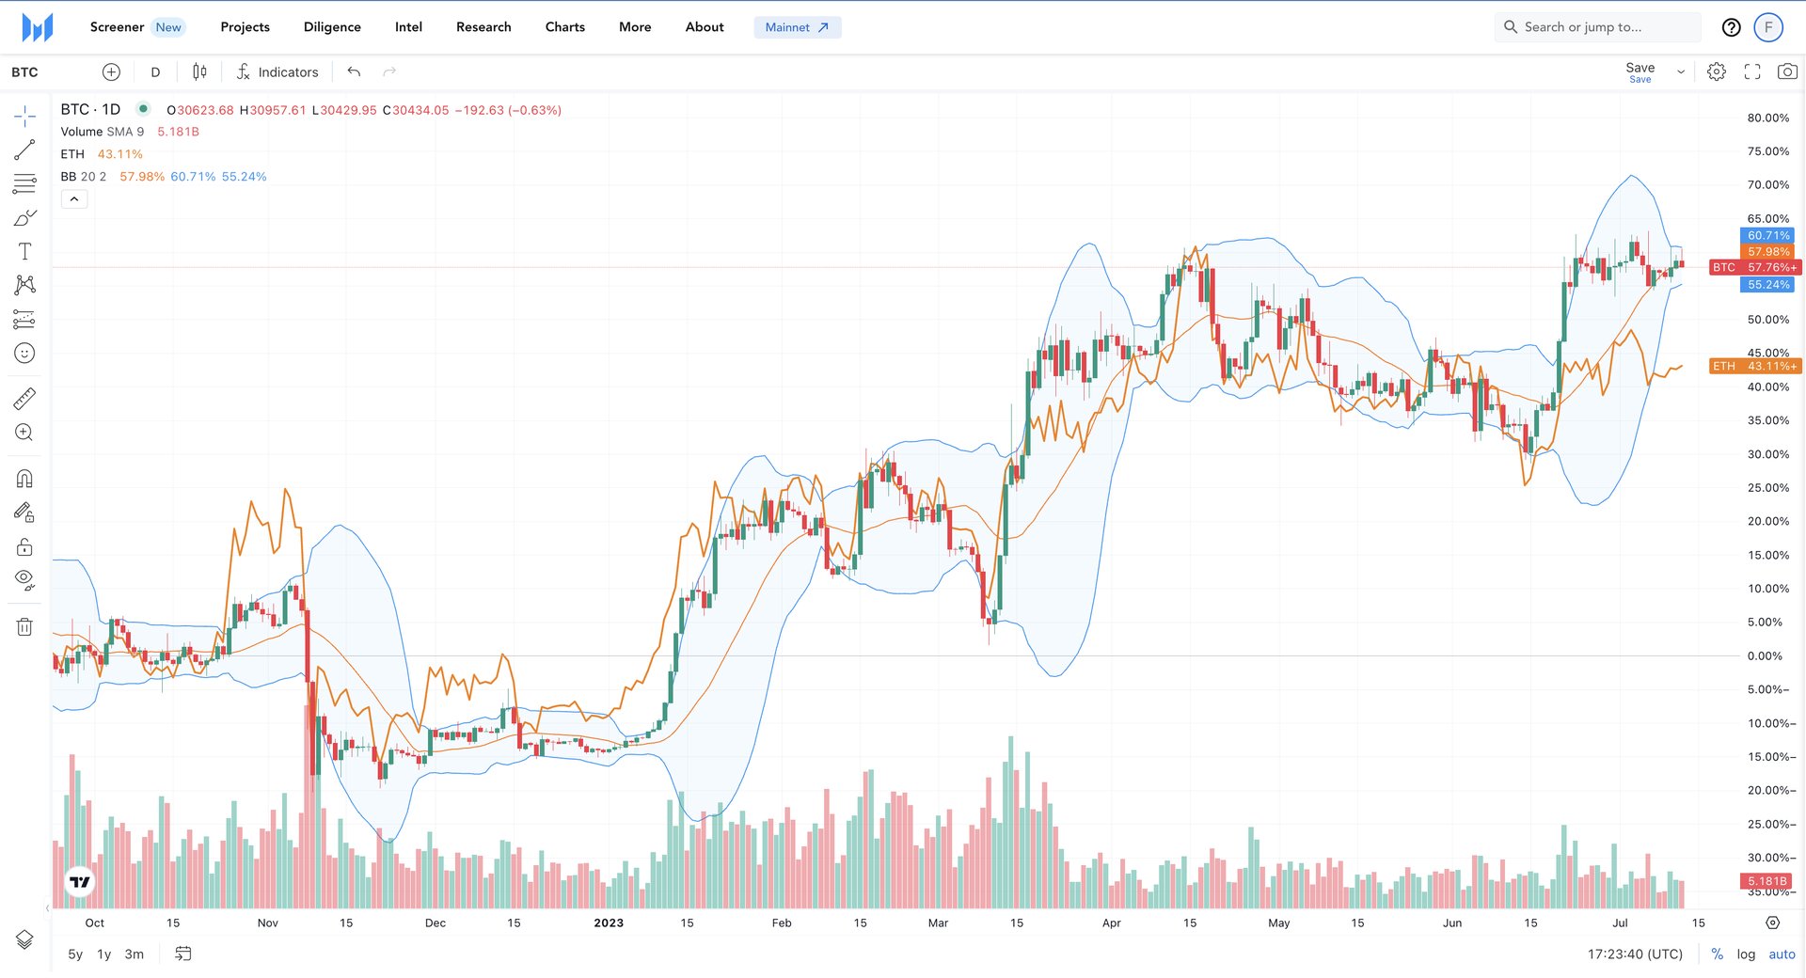Expand the Save layout dropdown arrow
Viewport: 1806px width, 978px height.
[x=1679, y=71]
